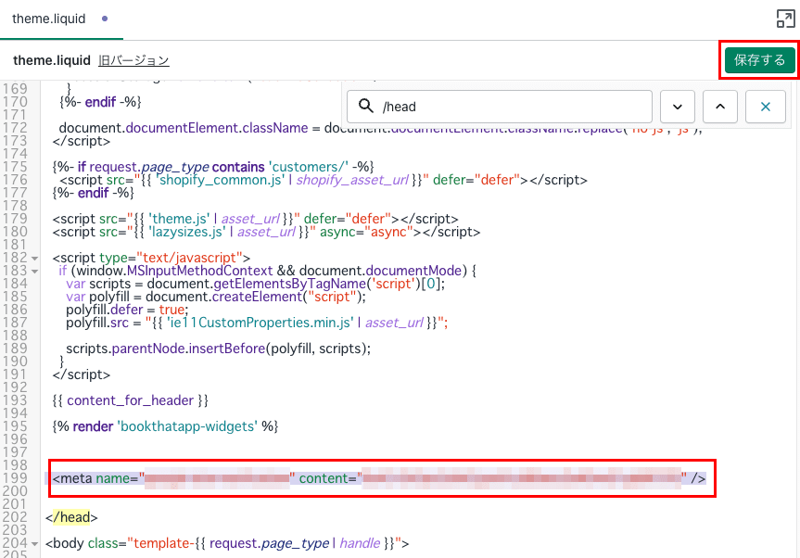Viewport: 800px width, 558px height.
Task: Jump to previous search match arrow
Action: 720,107
